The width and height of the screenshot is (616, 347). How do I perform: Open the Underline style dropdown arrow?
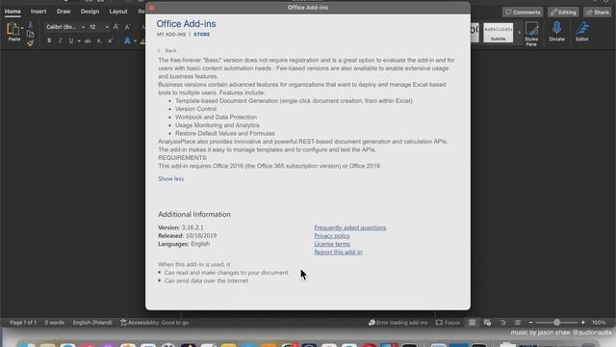(x=79, y=40)
